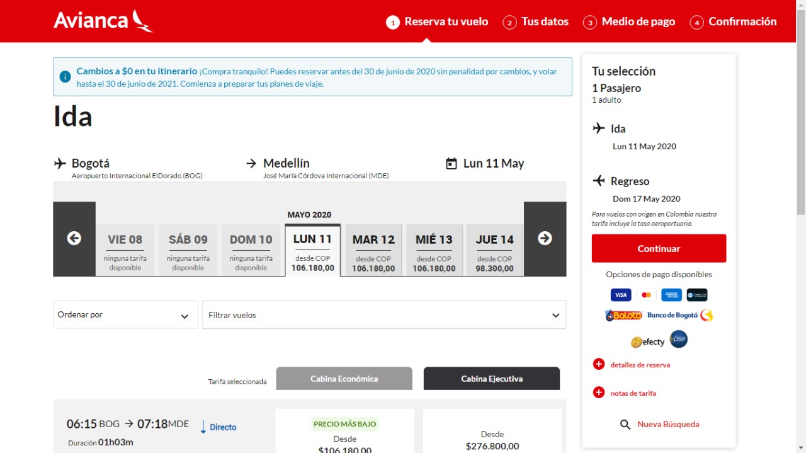Click the Mastercard payment icon

coord(646,295)
